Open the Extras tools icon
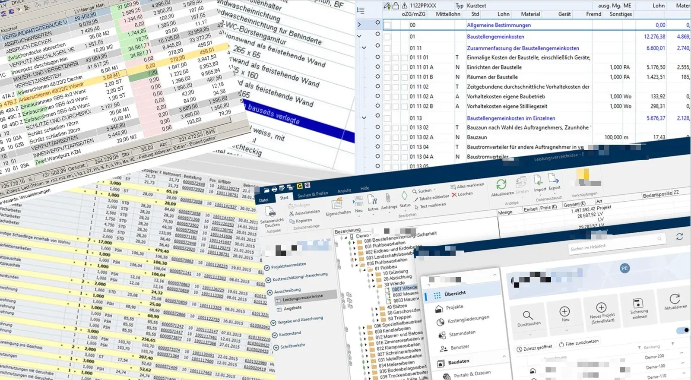691x380 pixels. click(x=372, y=199)
